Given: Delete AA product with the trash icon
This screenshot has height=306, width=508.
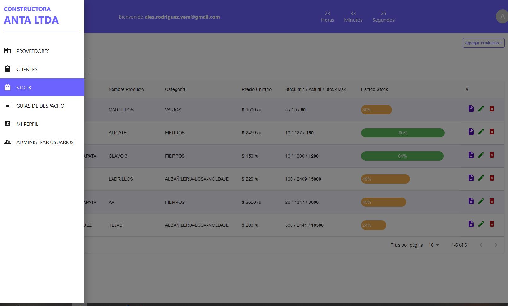Looking at the screenshot, I should (492, 201).
